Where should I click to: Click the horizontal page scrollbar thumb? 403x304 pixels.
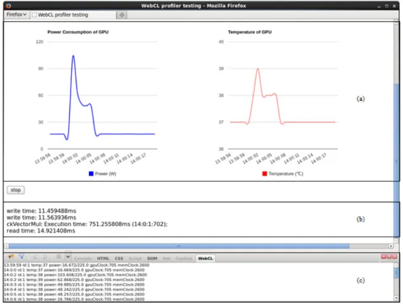coord(179,246)
